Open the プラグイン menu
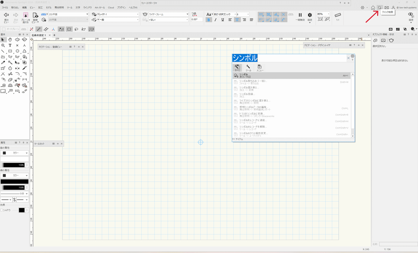418x253 pixels. tap(122, 7)
